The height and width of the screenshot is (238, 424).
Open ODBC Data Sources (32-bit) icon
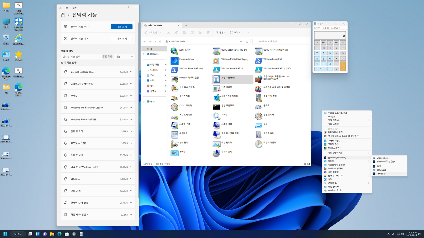tap(216, 51)
